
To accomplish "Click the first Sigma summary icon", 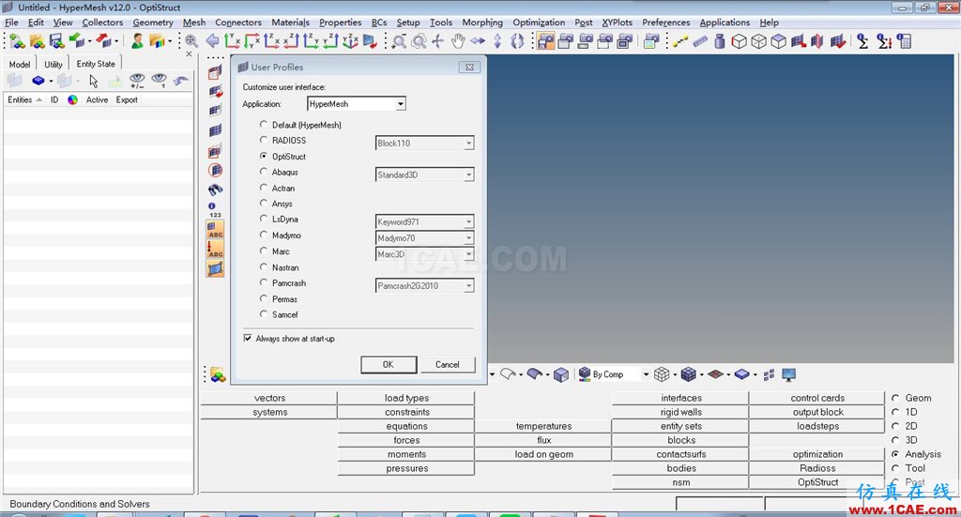I will 862,41.
